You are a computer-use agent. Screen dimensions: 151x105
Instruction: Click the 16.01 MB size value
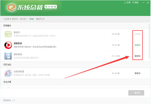click(x=116, y=45)
